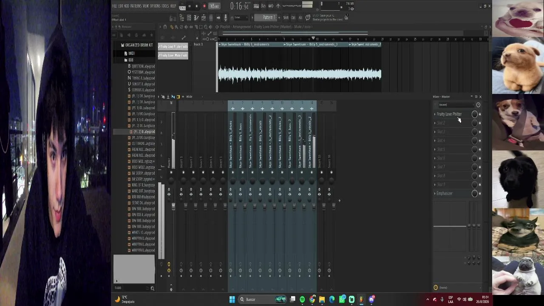Click the record button in transport bar
The image size is (544, 306).
tap(204, 6)
